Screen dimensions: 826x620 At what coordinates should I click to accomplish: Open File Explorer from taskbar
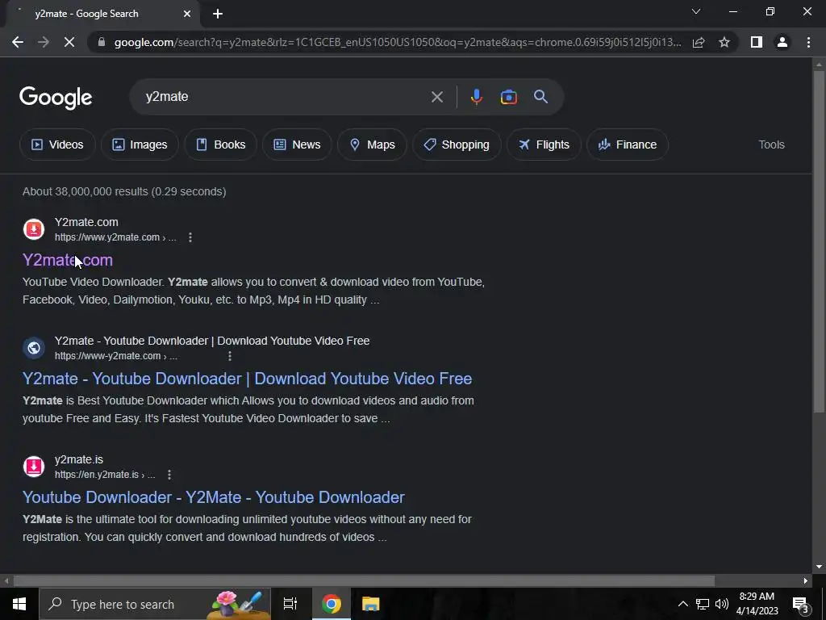click(x=371, y=604)
